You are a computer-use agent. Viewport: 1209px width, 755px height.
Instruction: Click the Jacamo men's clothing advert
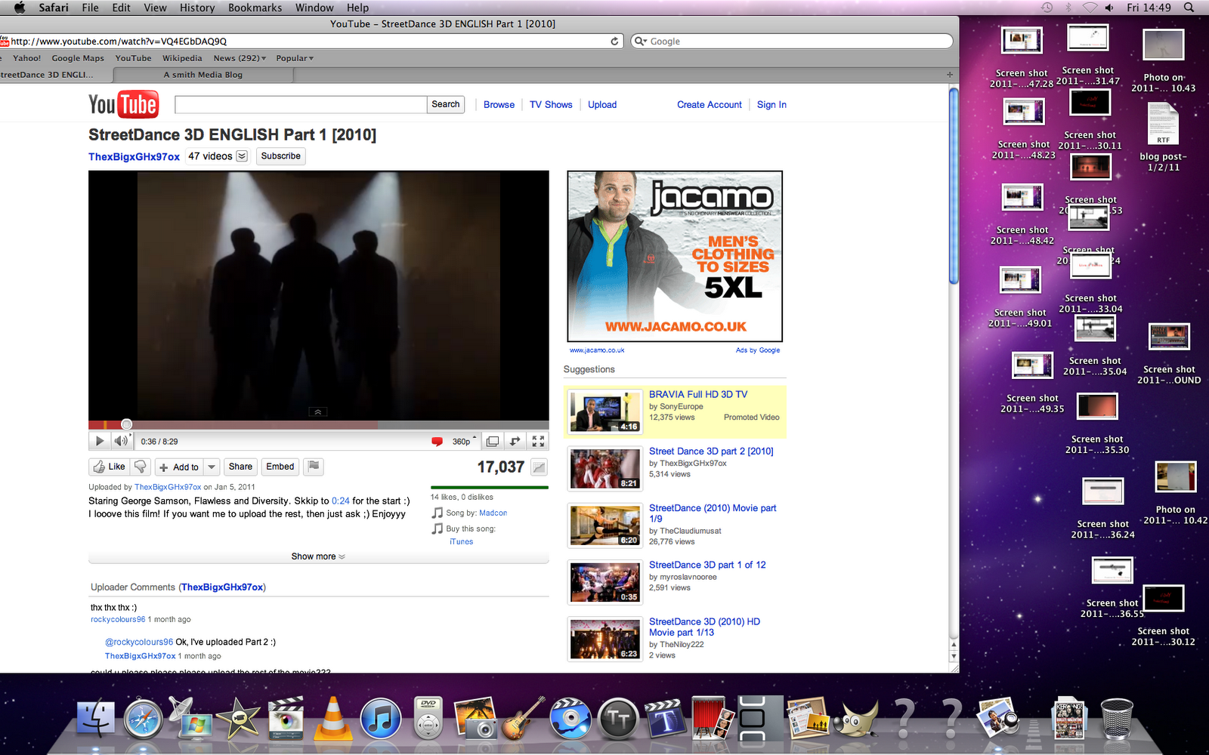[675, 257]
